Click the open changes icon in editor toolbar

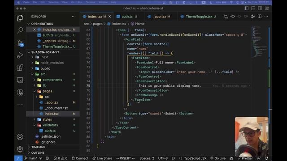pos(226,17)
